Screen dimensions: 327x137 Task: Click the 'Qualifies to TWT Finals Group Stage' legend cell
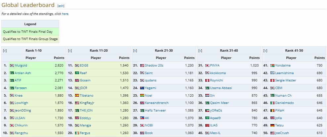(30, 39)
